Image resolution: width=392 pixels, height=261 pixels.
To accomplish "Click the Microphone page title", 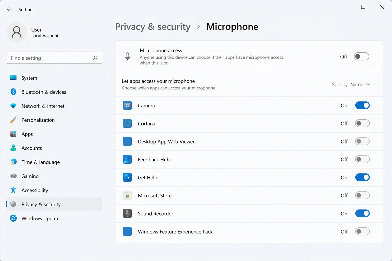I will pyautogui.click(x=232, y=27).
